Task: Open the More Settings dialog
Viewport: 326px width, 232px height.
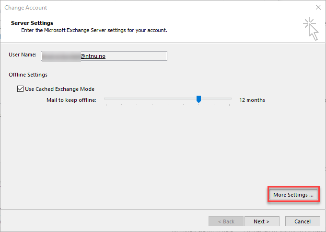Action: 293,195
